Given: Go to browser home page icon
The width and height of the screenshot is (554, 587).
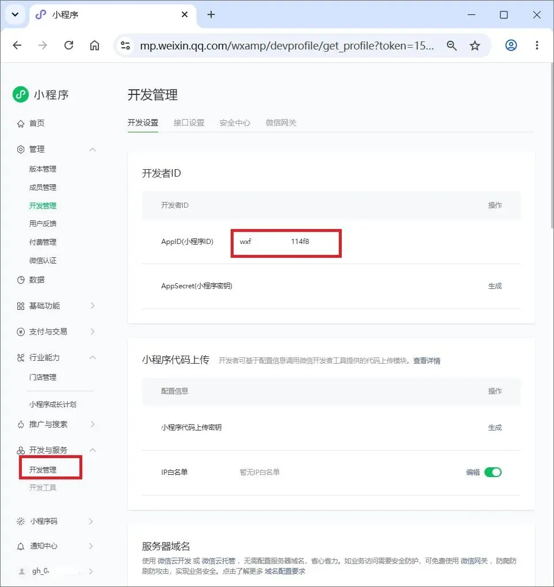Looking at the screenshot, I should tap(95, 45).
